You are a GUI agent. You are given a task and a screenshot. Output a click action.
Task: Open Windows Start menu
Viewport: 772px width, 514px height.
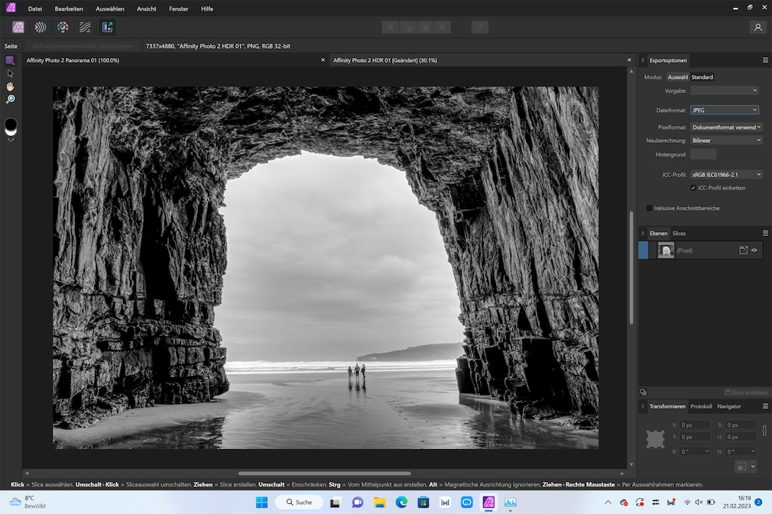pyautogui.click(x=262, y=503)
